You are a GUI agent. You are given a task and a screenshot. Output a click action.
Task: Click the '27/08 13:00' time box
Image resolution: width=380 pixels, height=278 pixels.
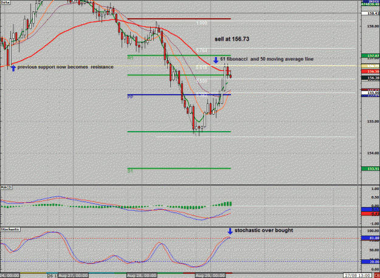click(x=358, y=276)
